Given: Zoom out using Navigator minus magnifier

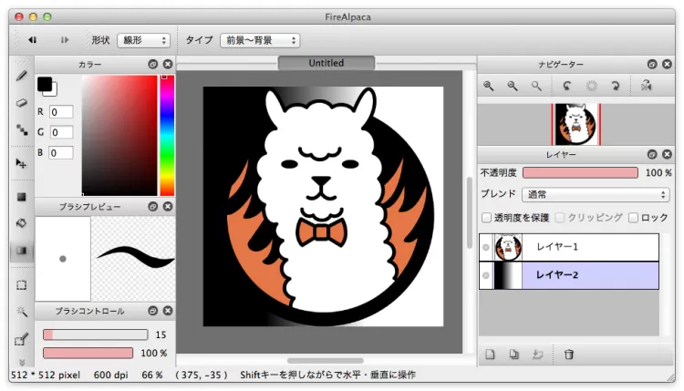Looking at the screenshot, I should 513,87.
